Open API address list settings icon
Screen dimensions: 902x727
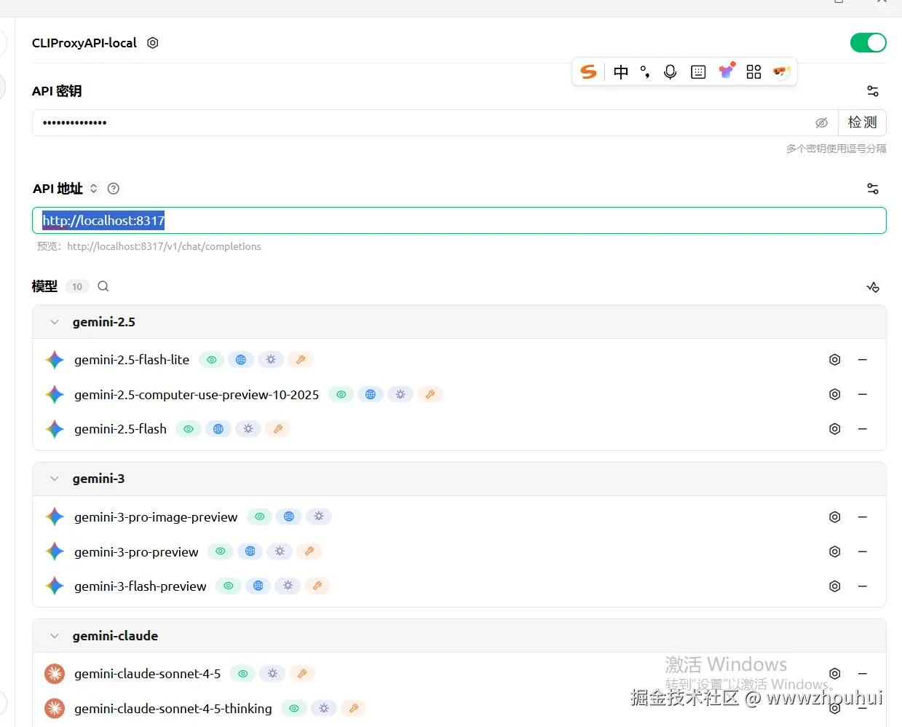[x=873, y=189]
